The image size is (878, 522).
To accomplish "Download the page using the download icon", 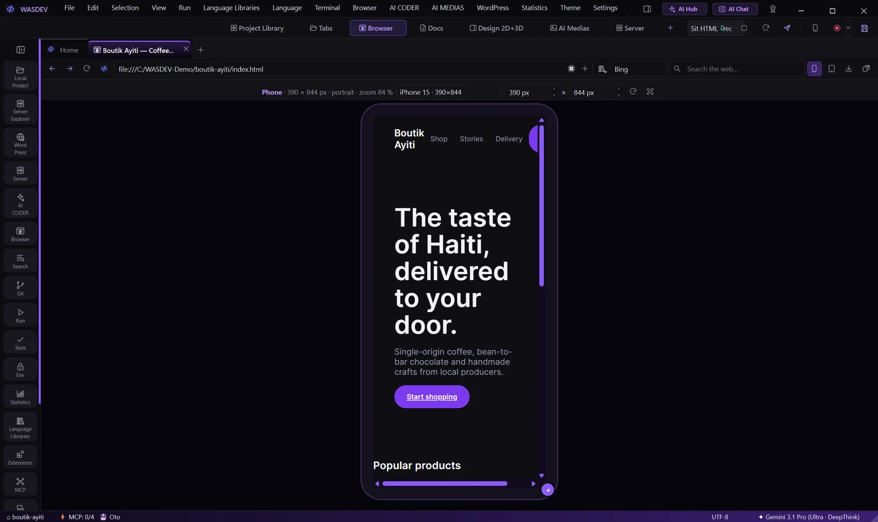I will tap(849, 69).
